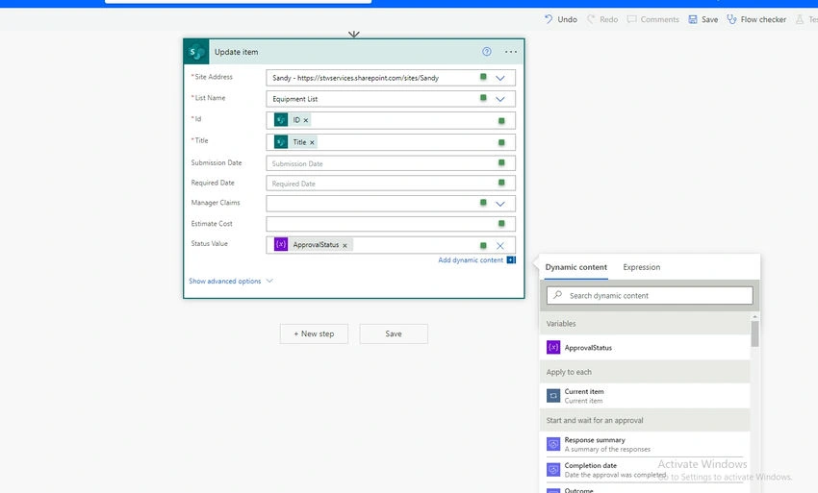Click the purple variable icon next to ApprovalStatus in list

point(553,347)
